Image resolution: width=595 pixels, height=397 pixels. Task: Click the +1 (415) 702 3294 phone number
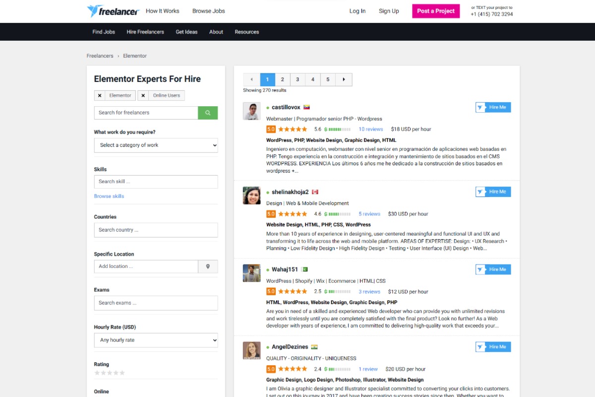click(x=492, y=14)
